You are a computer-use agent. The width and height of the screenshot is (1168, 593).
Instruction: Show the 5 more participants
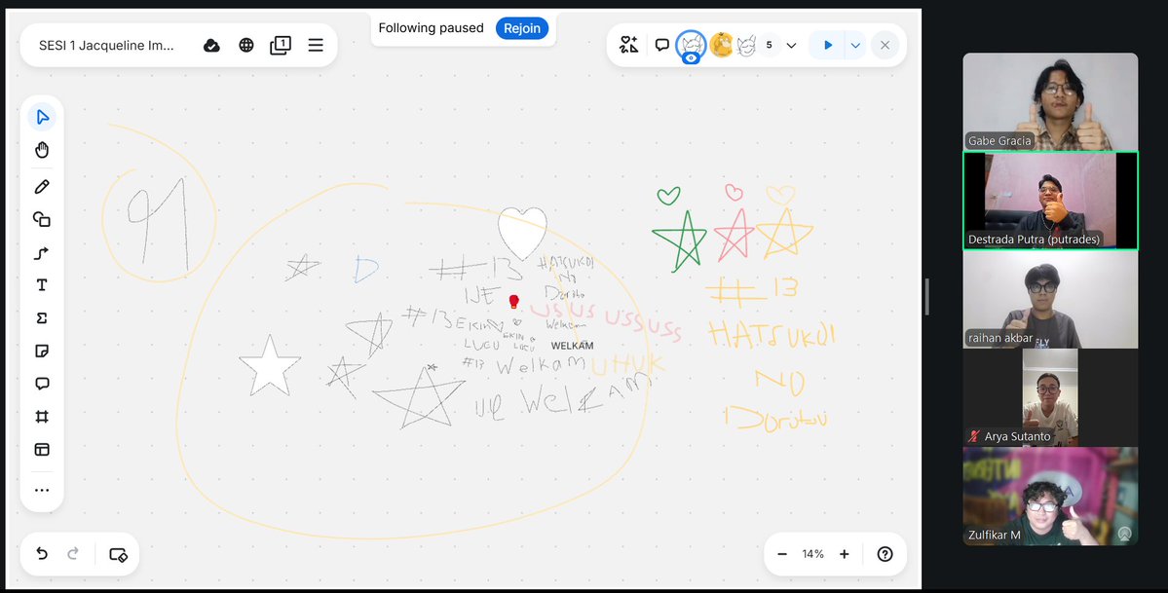(x=769, y=46)
